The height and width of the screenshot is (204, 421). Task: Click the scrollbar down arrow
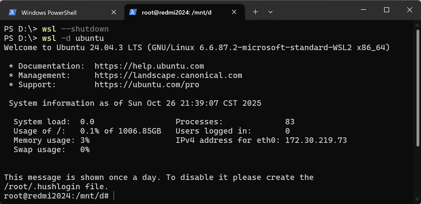[417, 199]
